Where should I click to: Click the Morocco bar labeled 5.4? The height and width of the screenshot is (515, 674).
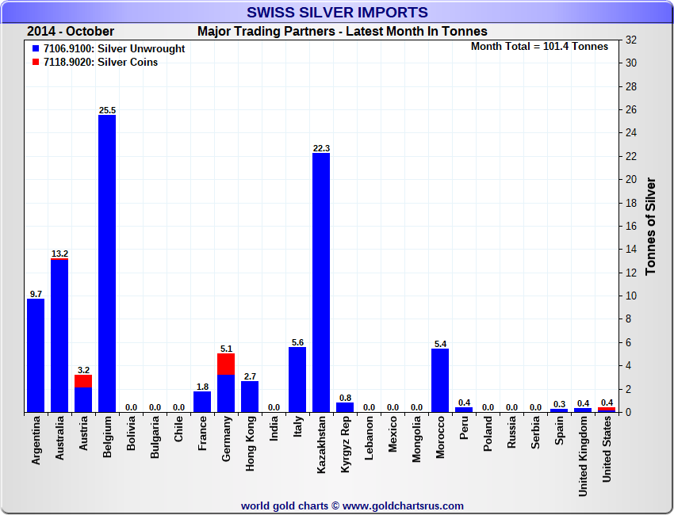tap(440, 380)
